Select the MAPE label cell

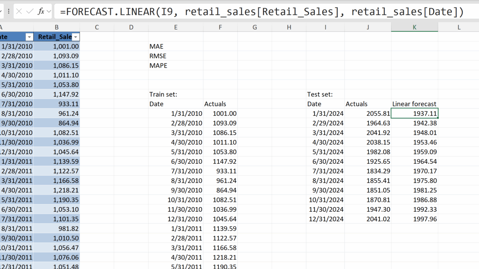[176, 66]
